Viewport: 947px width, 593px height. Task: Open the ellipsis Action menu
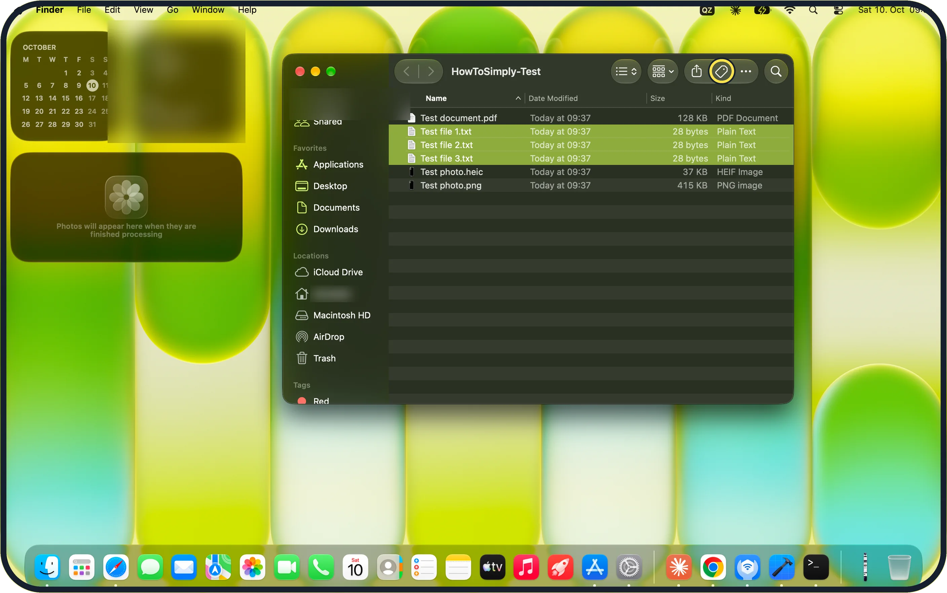[x=746, y=71]
